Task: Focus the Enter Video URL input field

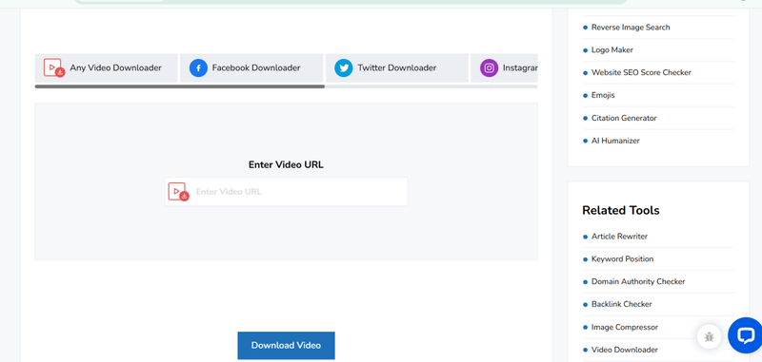Action: click(287, 192)
